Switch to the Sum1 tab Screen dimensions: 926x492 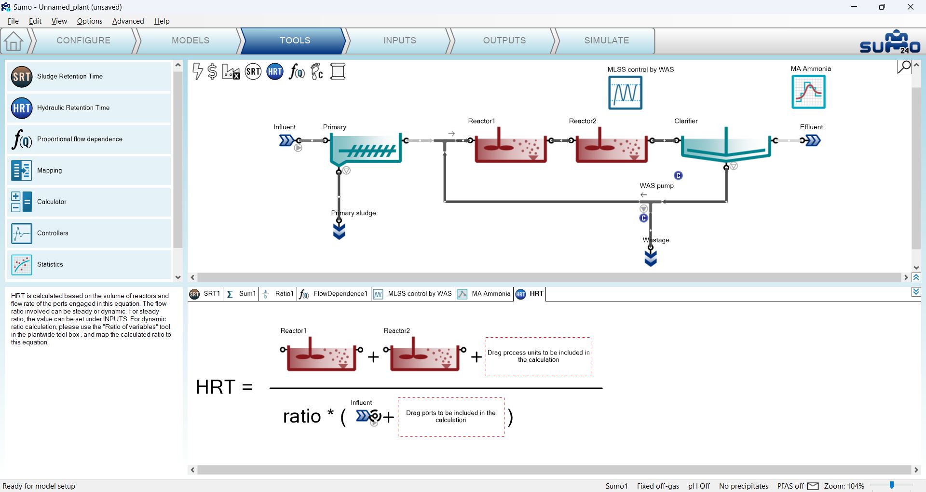(242, 294)
